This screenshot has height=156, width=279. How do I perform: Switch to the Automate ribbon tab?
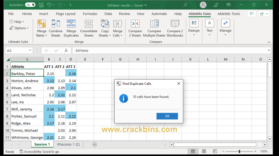tap(159, 14)
